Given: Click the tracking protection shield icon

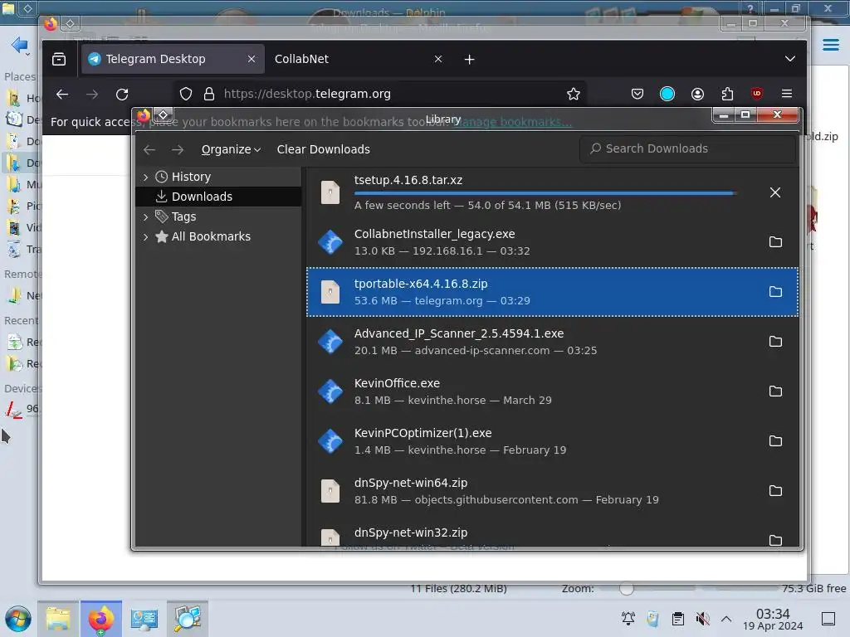Looking at the screenshot, I should pos(186,94).
